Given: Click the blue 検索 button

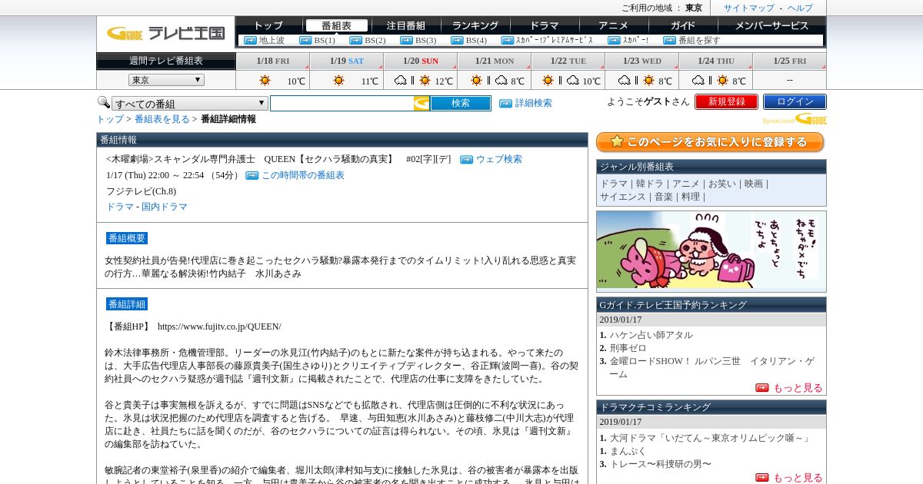Looking at the screenshot, I should point(460,103).
